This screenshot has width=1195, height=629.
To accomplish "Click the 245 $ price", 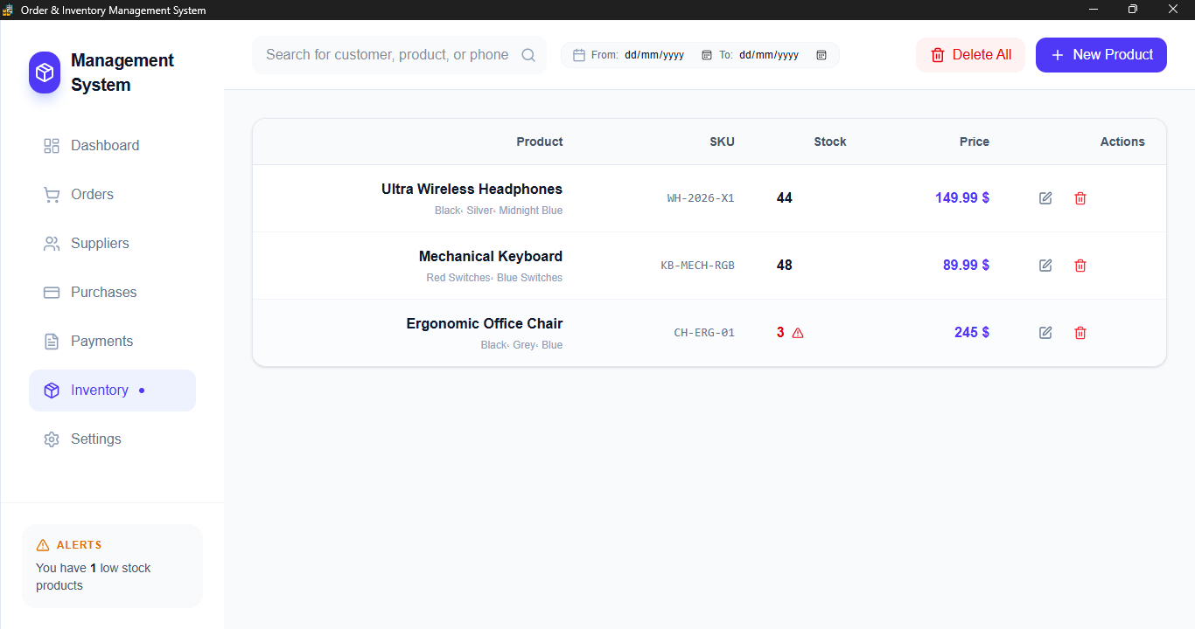I will [972, 333].
